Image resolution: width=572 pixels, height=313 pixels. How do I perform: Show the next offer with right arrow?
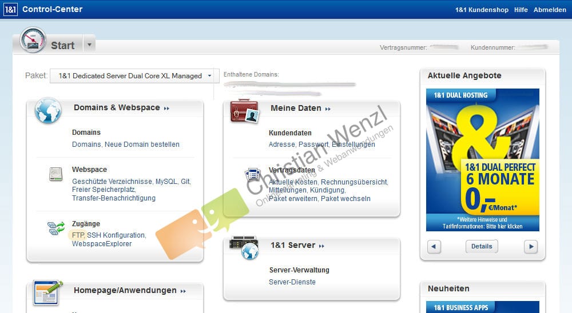coord(531,247)
